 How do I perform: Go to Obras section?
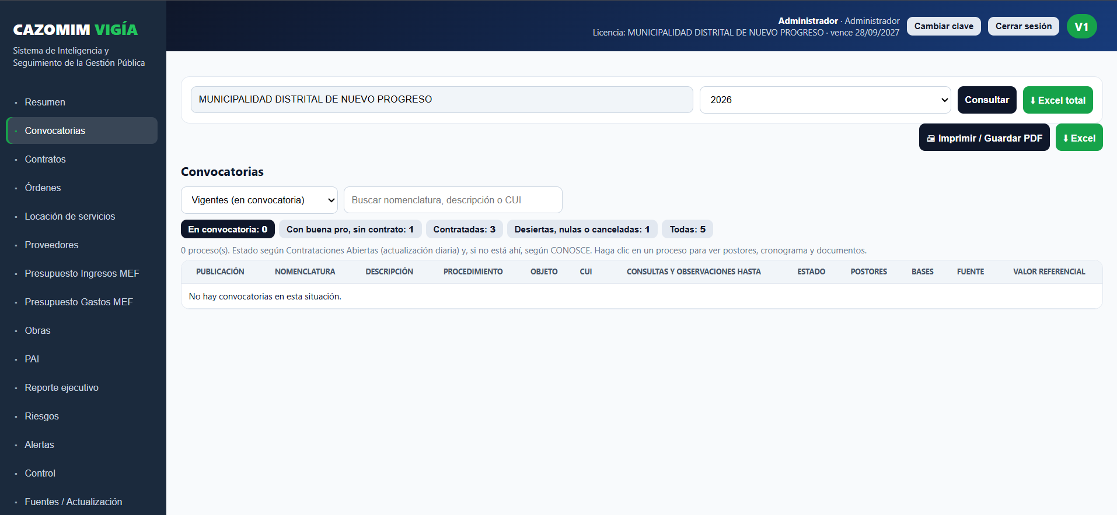click(x=82, y=330)
